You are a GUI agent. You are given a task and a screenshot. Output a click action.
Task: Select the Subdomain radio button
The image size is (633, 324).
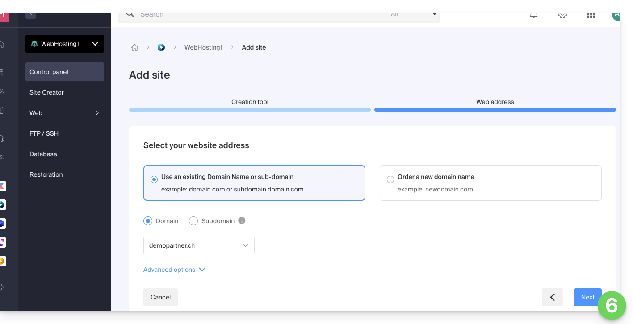click(x=193, y=221)
